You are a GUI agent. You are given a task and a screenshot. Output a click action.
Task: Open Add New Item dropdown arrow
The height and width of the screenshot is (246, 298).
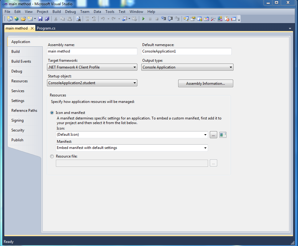coord(35,19)
